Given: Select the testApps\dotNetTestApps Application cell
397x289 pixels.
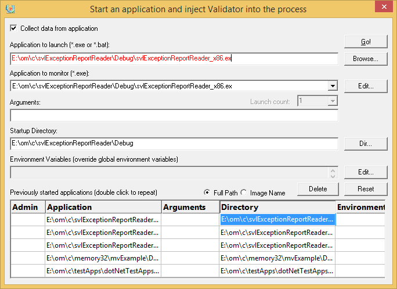Looking at the screenshot, I should [103, 271].
